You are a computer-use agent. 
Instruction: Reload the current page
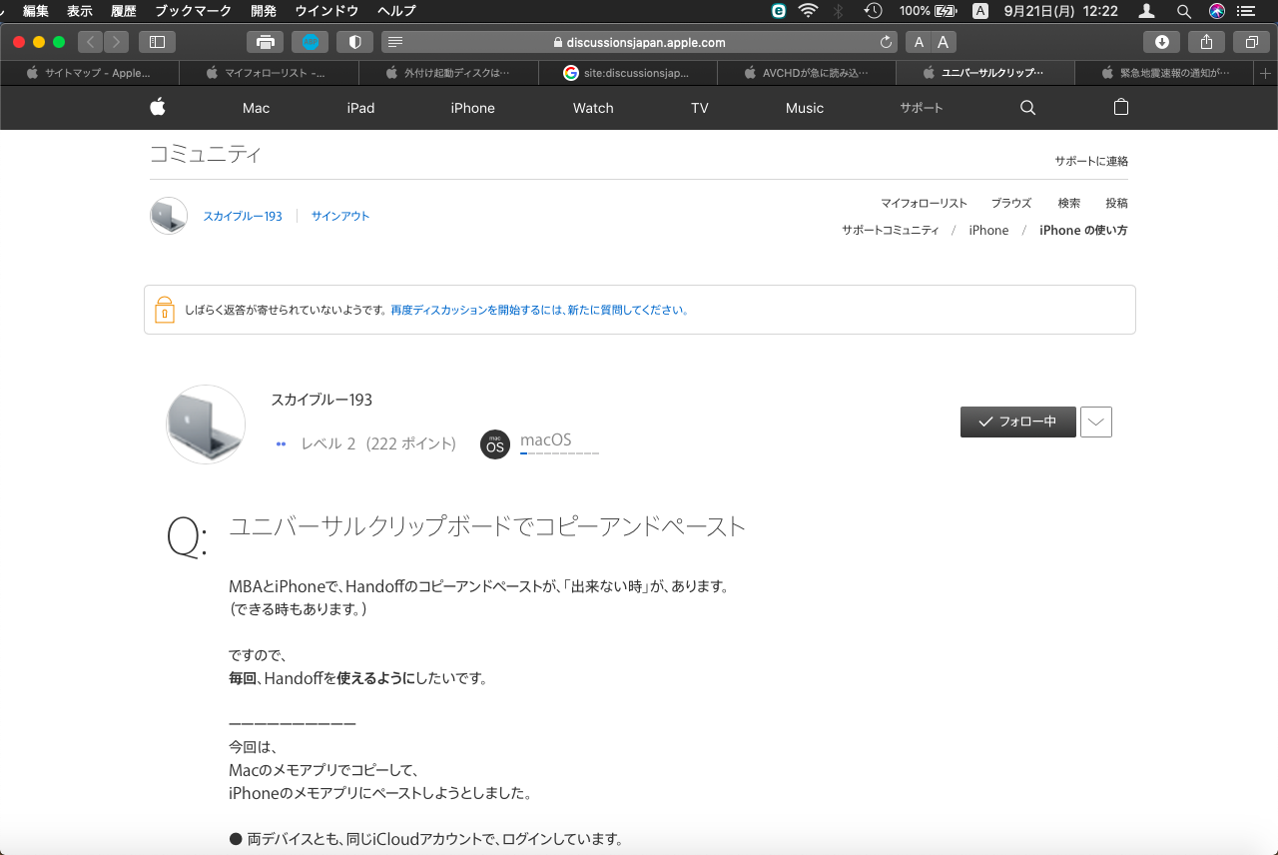(886, 43)
